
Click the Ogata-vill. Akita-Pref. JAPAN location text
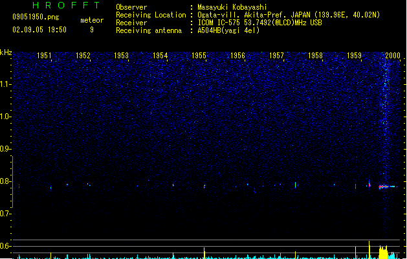coord(255,15)
